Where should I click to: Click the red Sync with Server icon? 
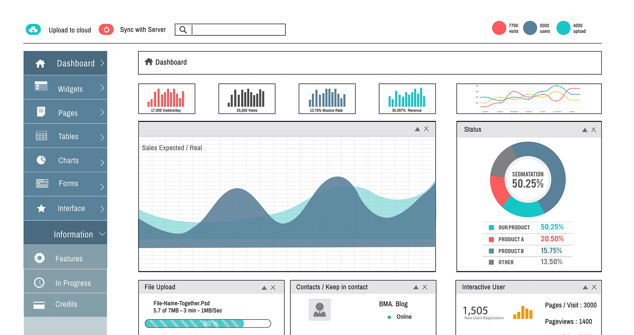coord(106,30)
